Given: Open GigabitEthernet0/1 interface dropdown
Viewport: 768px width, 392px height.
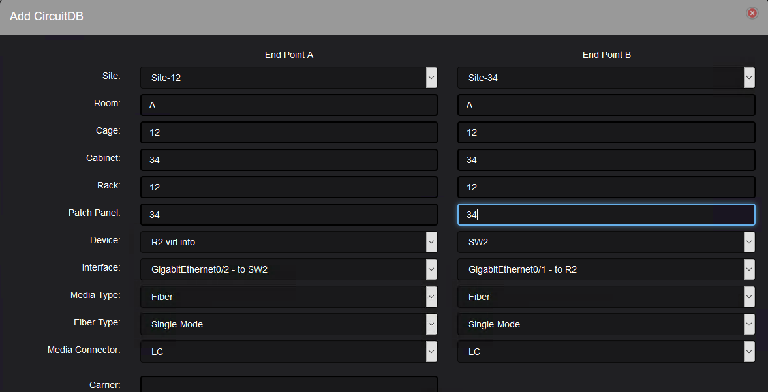Looking at the screenshot, I should pyautogui.click(x=606, y=269).
